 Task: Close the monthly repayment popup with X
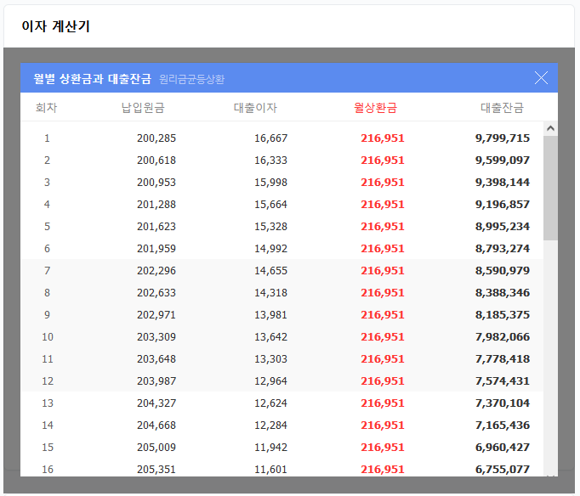click(x=541, y=78)
